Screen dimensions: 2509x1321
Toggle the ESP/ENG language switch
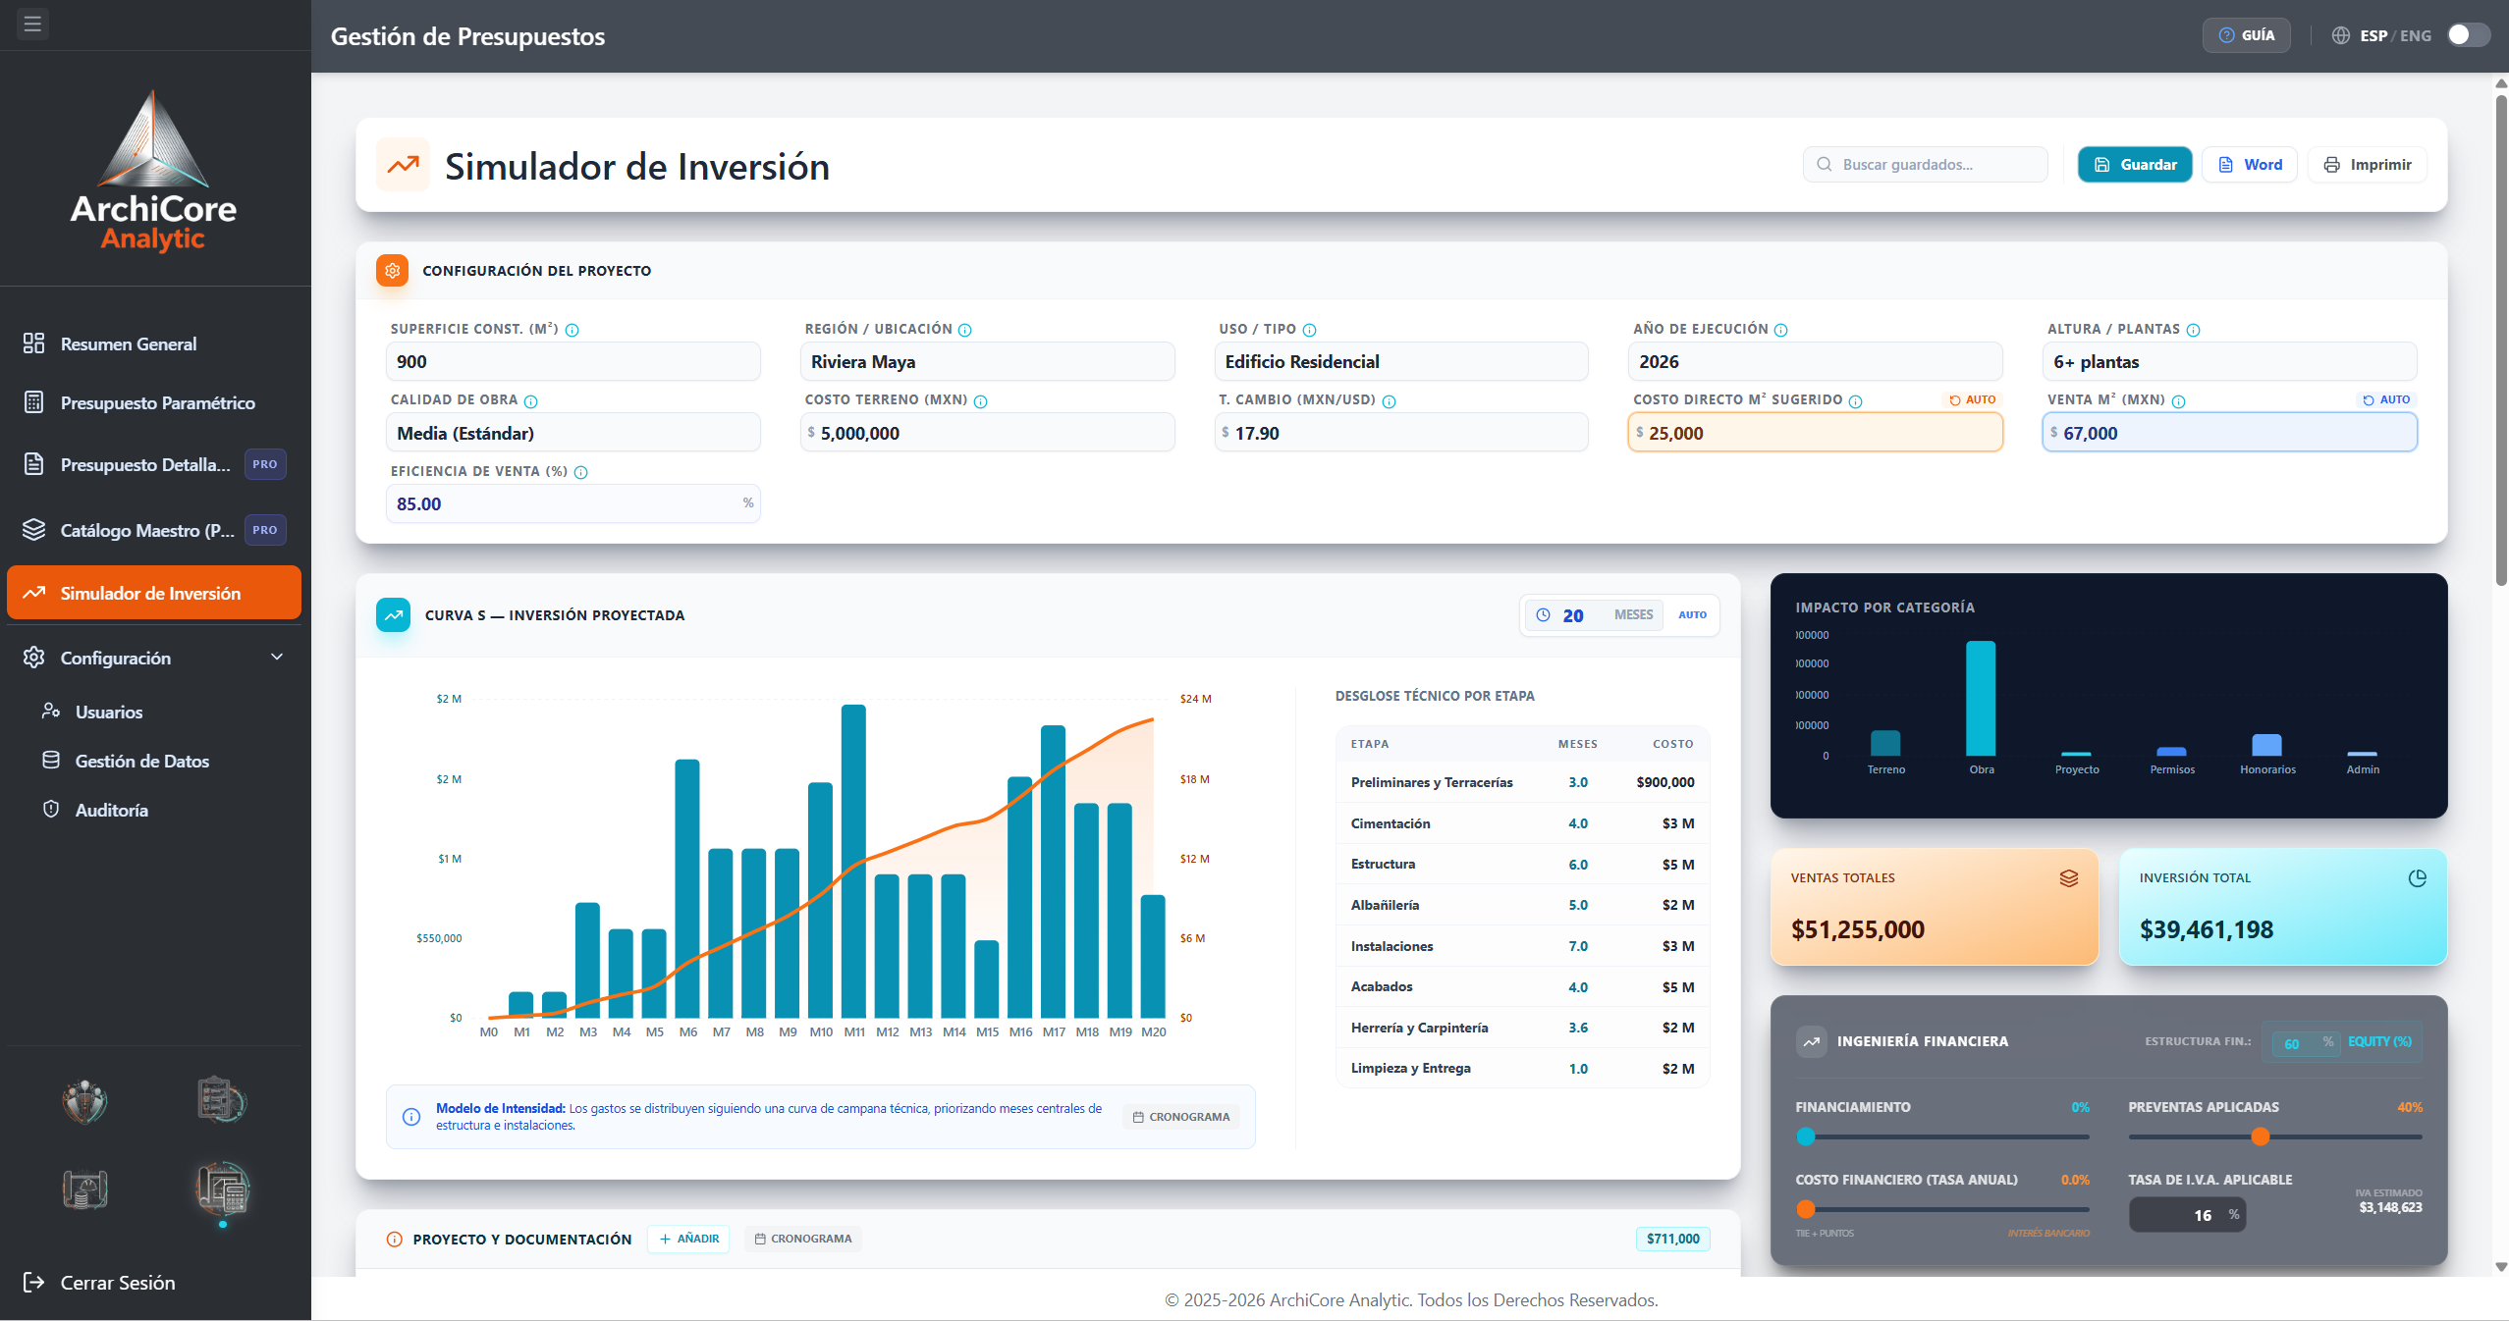coord(2468,35)
